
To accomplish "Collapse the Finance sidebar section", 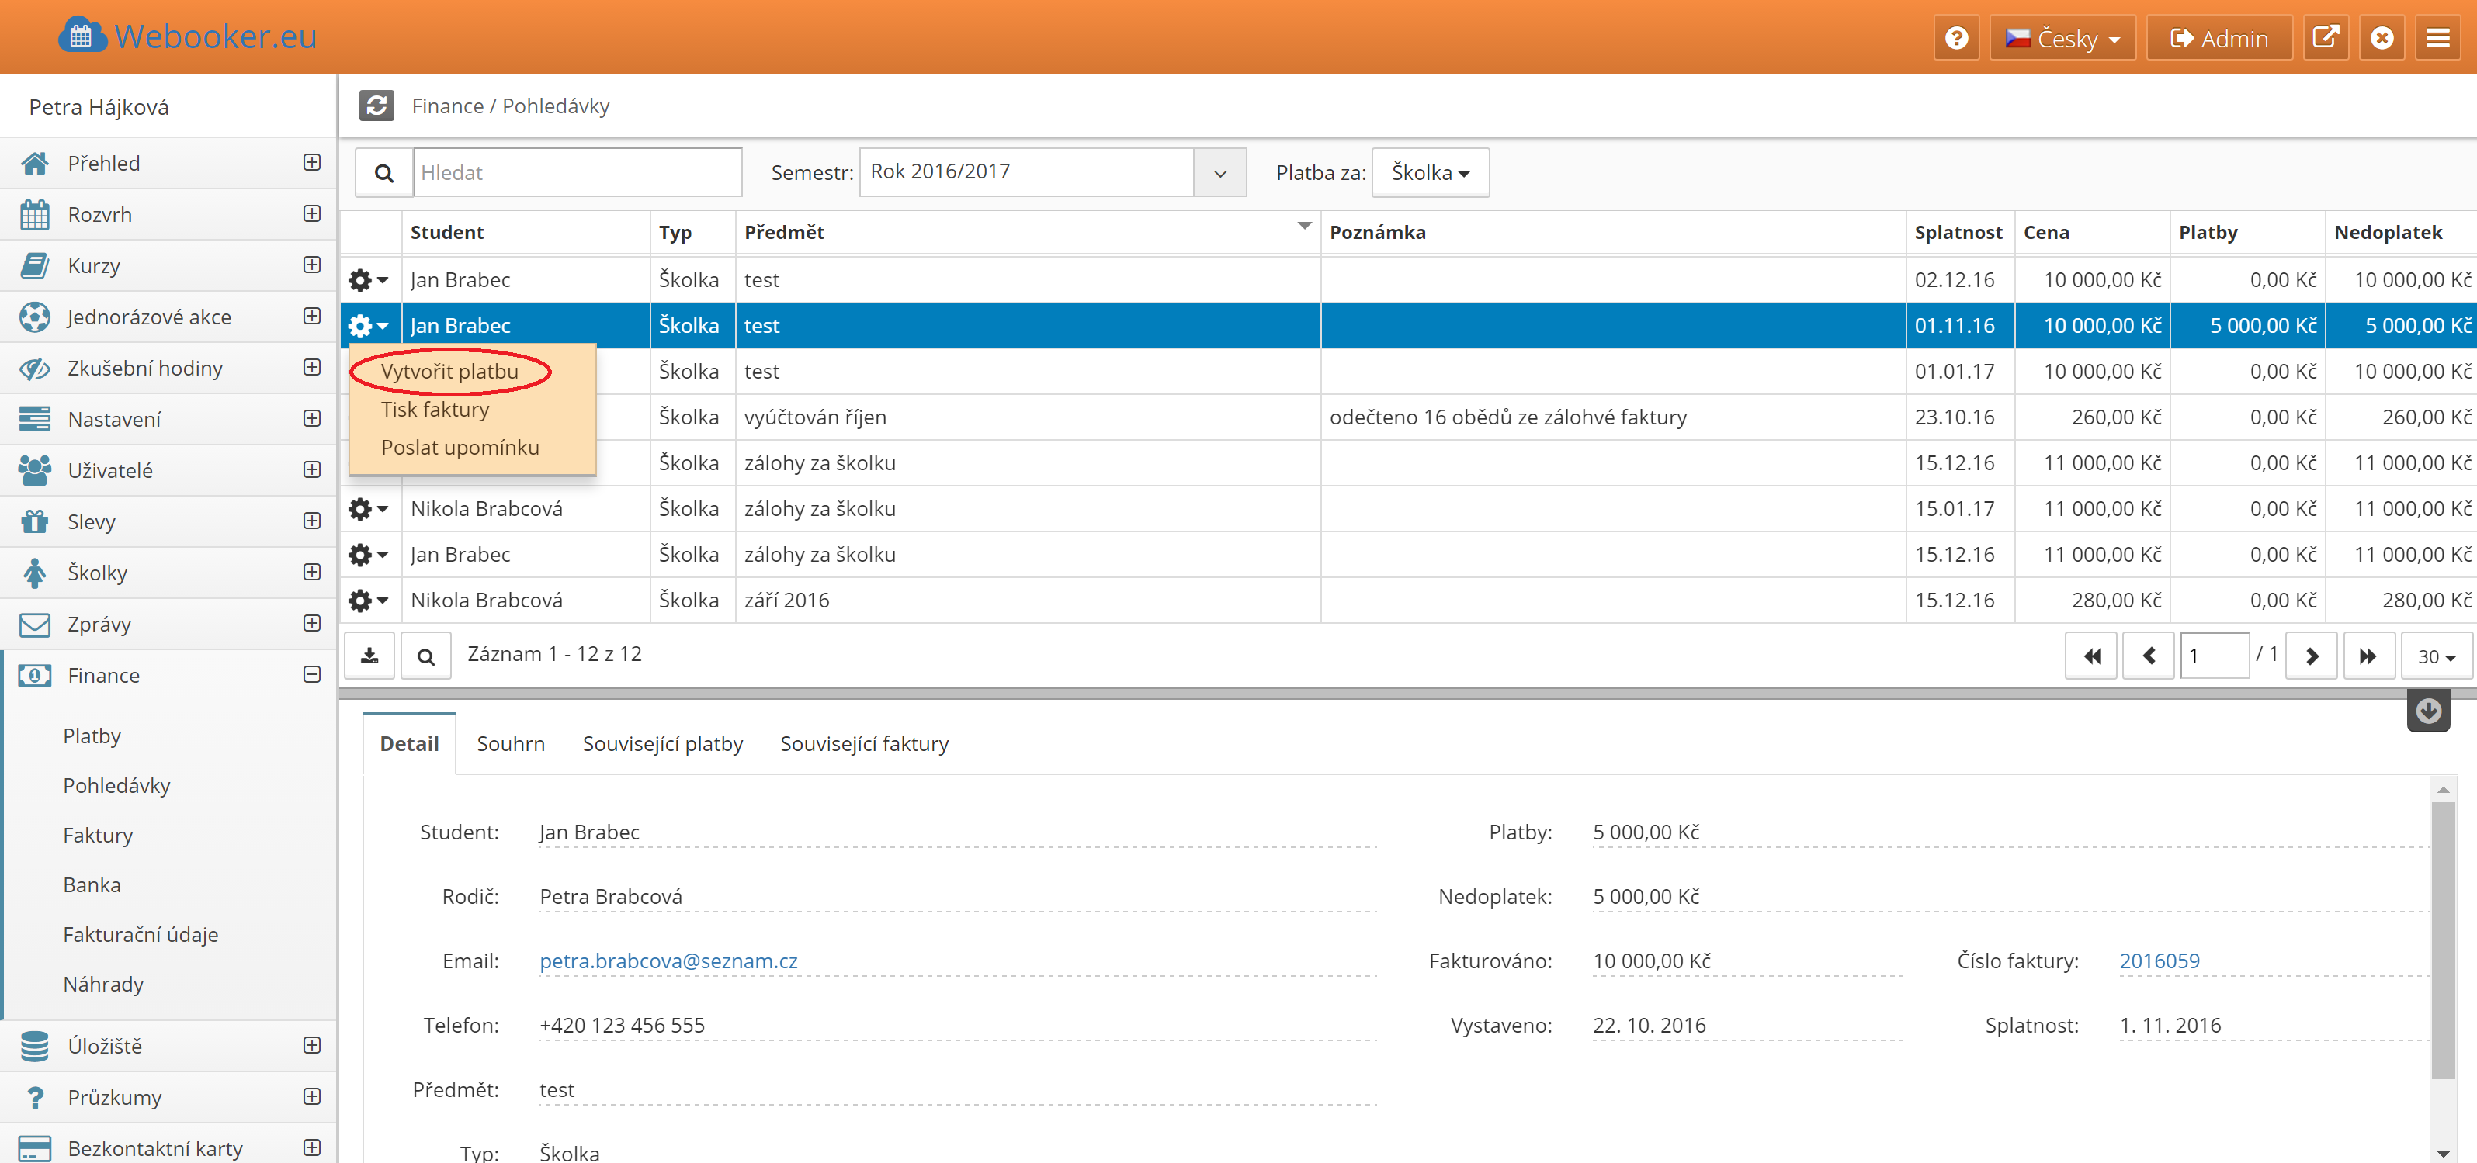I will [x=311, y=675].
